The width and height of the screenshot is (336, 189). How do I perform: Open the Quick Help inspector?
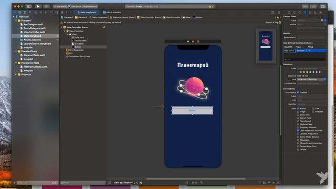pyautogui.click(x=300, y=13)
